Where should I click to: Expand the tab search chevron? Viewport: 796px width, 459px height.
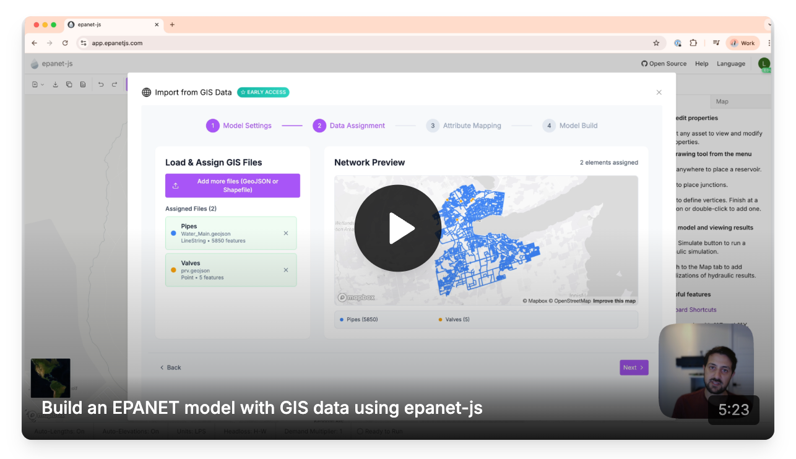point(769,25)
